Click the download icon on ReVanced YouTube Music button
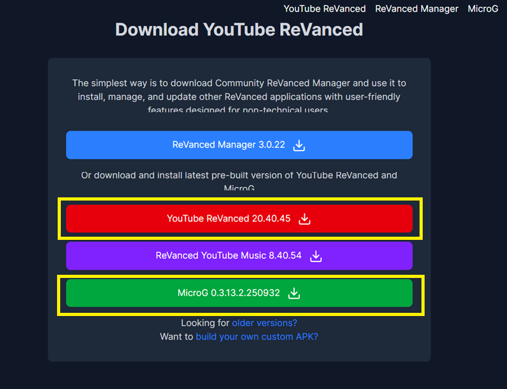 tap(315, 256)
